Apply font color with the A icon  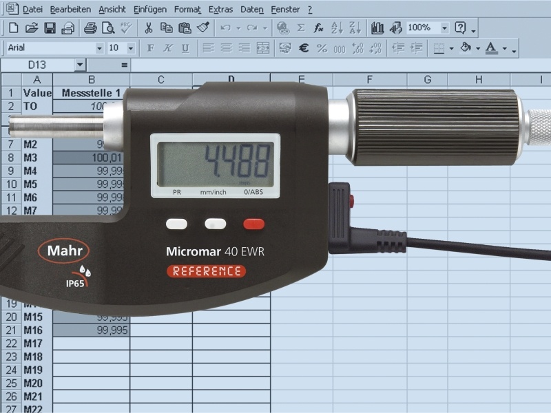tap(492, 47)
